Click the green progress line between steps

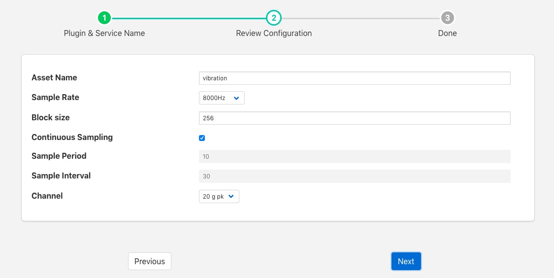pyautogui.click(x=189, y=18)
